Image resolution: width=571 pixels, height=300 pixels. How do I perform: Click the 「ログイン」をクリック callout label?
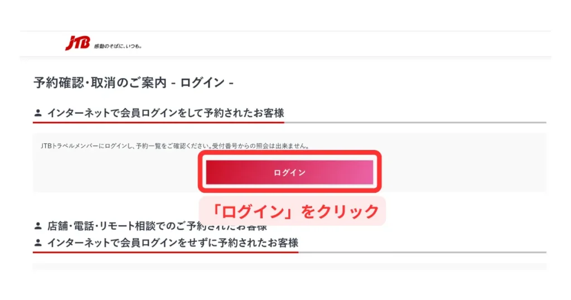[292, 211]
